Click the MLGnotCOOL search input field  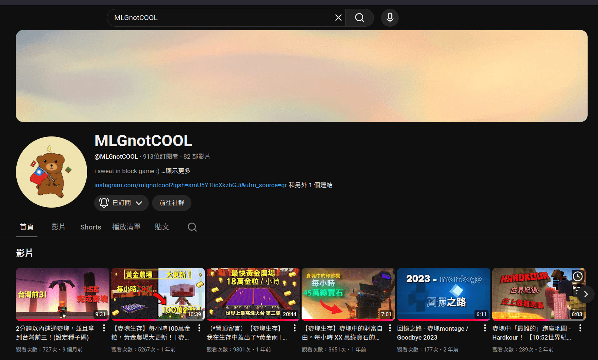(222, 18)
